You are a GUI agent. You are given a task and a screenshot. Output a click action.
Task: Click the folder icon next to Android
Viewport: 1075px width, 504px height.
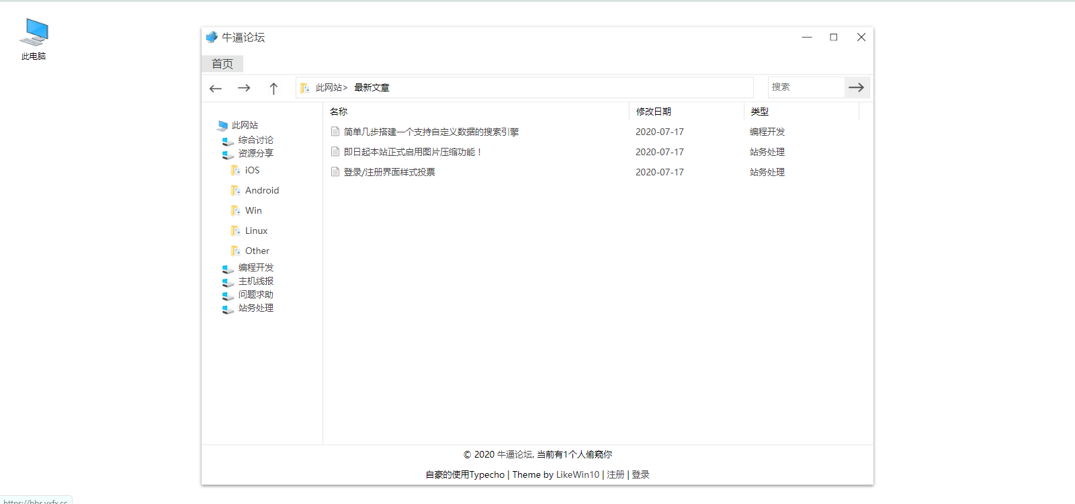click(x=235, y=190)
